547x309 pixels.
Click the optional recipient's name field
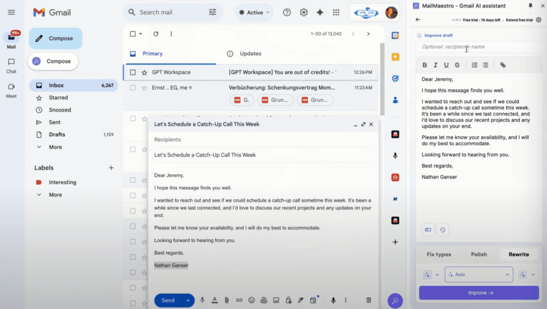(x=478, y=47)
